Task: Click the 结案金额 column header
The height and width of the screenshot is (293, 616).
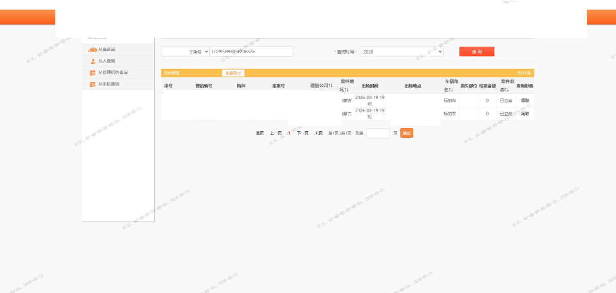Action: click(x=487, y=86)
